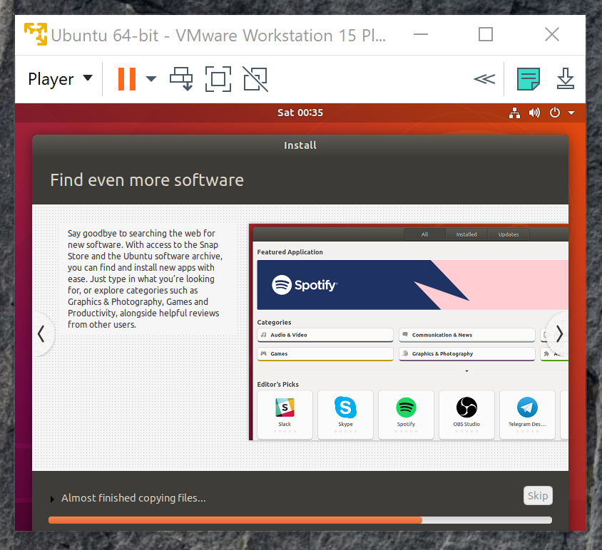
Task: Select the OBS Studio app icon
Action: pyautogui.click(x=467, y=414)
